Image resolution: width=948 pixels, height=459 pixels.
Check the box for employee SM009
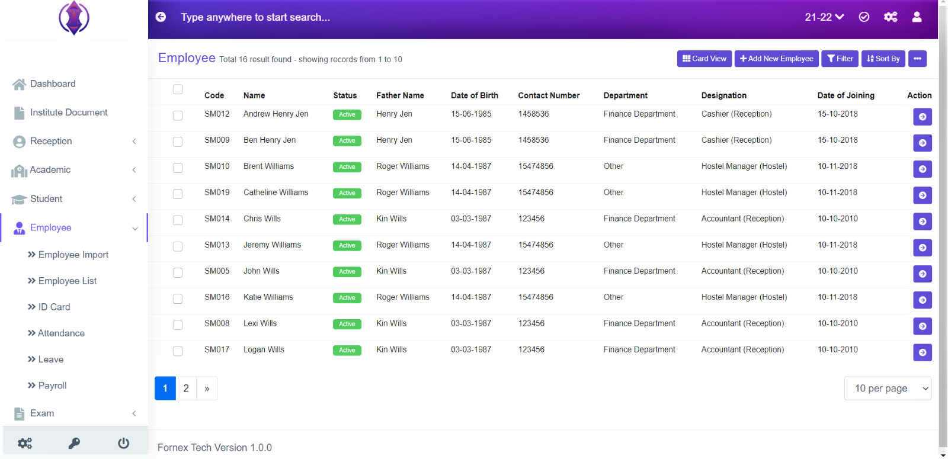click(178, 142)
